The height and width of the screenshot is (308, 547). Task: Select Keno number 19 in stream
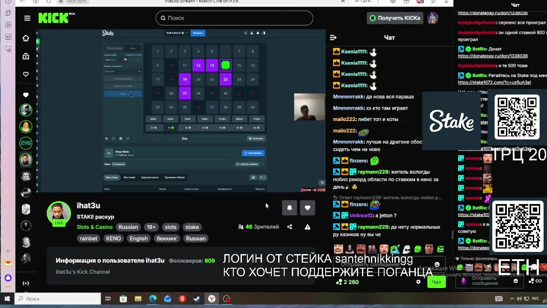pos(185,79)
